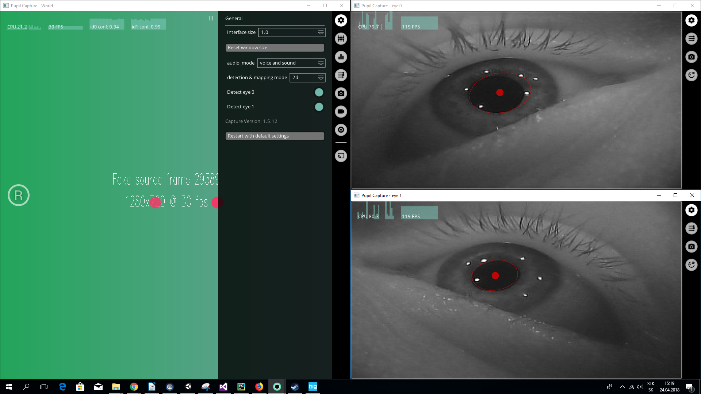The width and height of the screenshot is (701, 394).
Task: Open eye 1 camera selection icon
Action: (691, 247)
